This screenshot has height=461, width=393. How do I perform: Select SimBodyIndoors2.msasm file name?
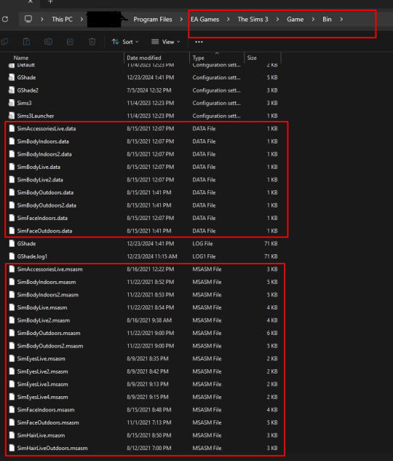point(47,295)
